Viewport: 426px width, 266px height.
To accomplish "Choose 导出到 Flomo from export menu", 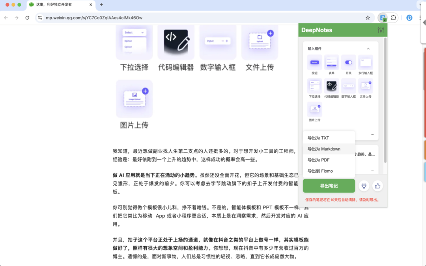I will (329, 171).
